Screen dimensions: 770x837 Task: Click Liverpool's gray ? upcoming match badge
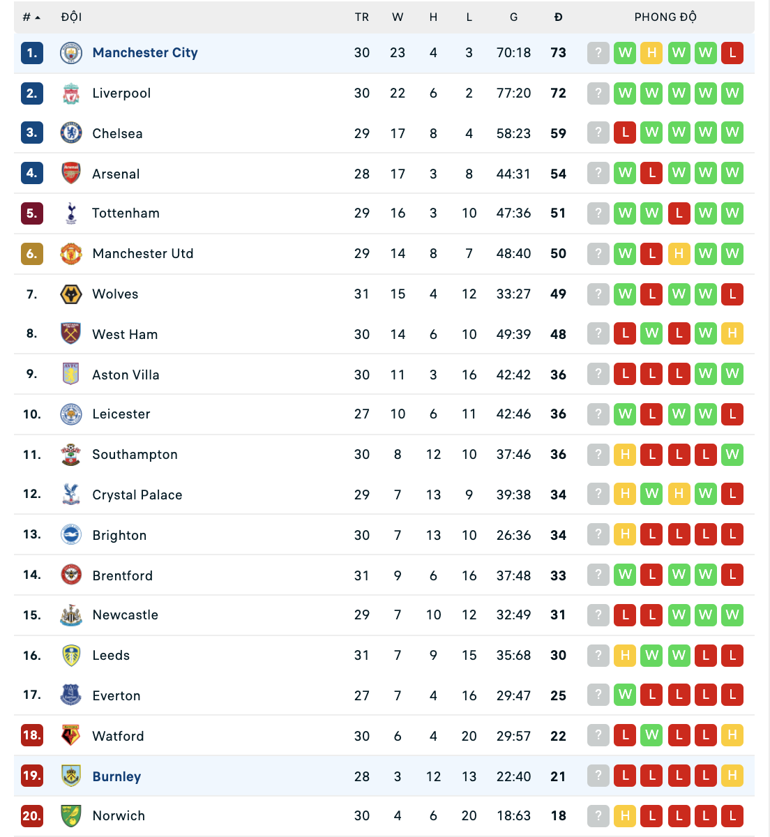click(598, 93)
